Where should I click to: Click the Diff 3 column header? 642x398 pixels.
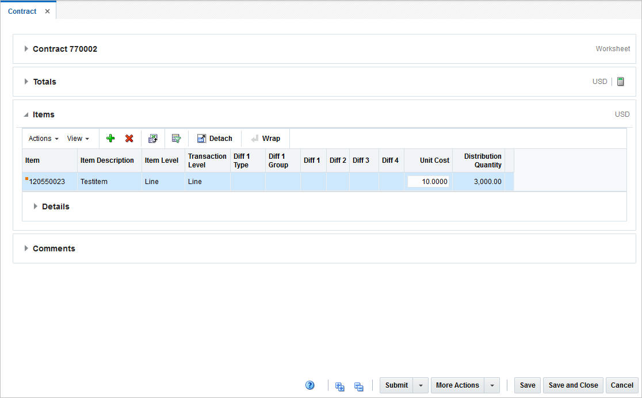coord(364,160)
